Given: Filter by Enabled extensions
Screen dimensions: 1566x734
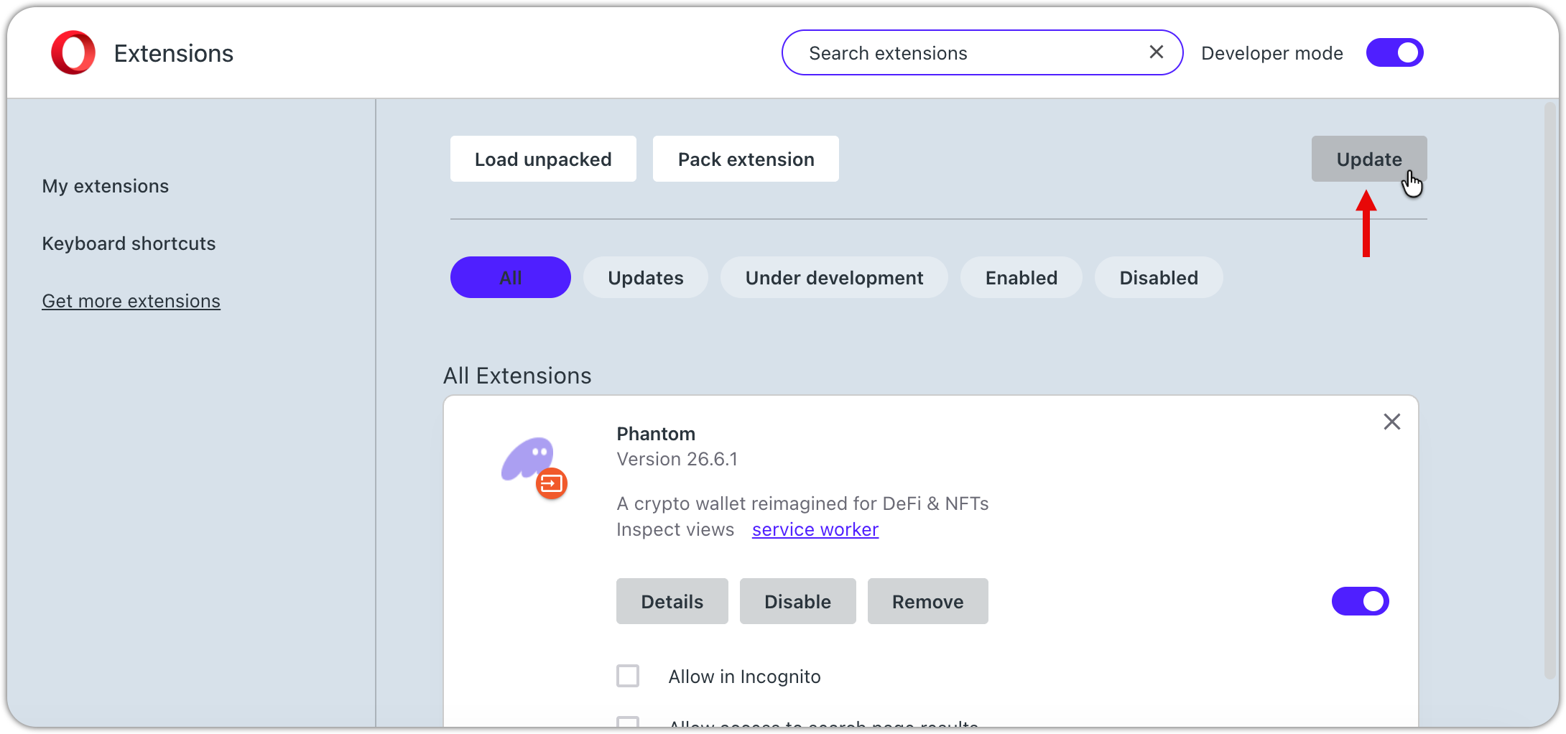Looking at the screenshot, I should coord(1021,277).
